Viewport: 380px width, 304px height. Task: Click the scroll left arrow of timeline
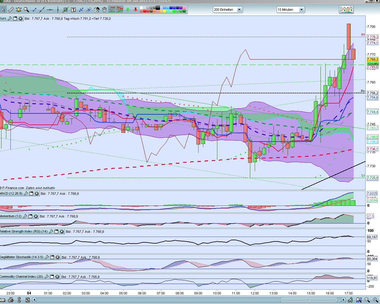pos(34,300)
